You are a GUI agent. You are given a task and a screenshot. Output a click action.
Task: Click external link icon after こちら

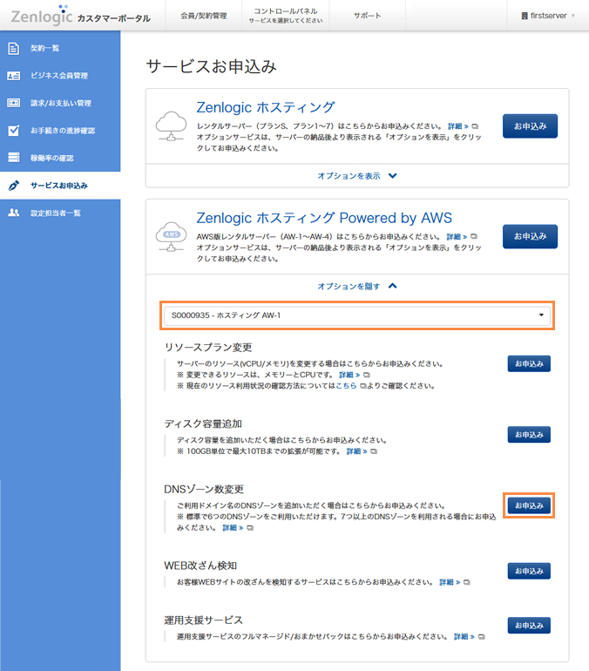pos(362,386)
